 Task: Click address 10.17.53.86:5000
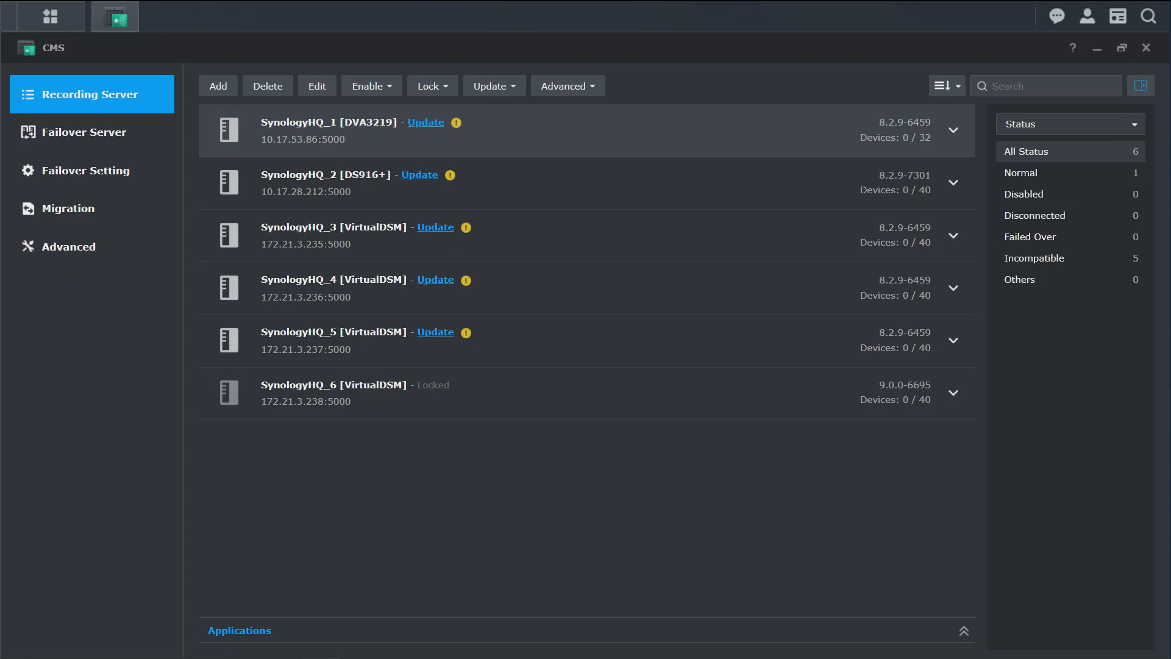pos(303,139)
